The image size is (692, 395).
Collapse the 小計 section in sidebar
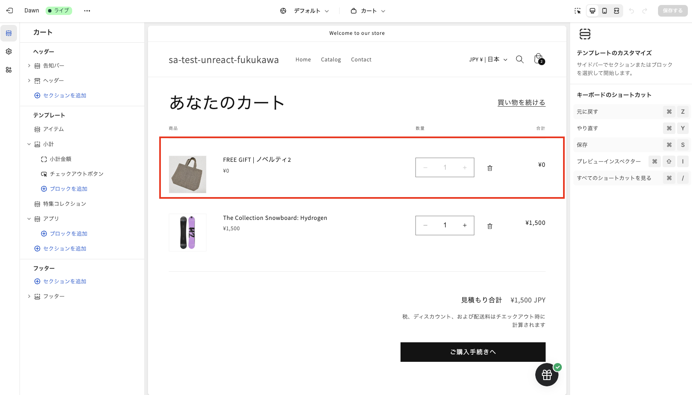[29, 144]
